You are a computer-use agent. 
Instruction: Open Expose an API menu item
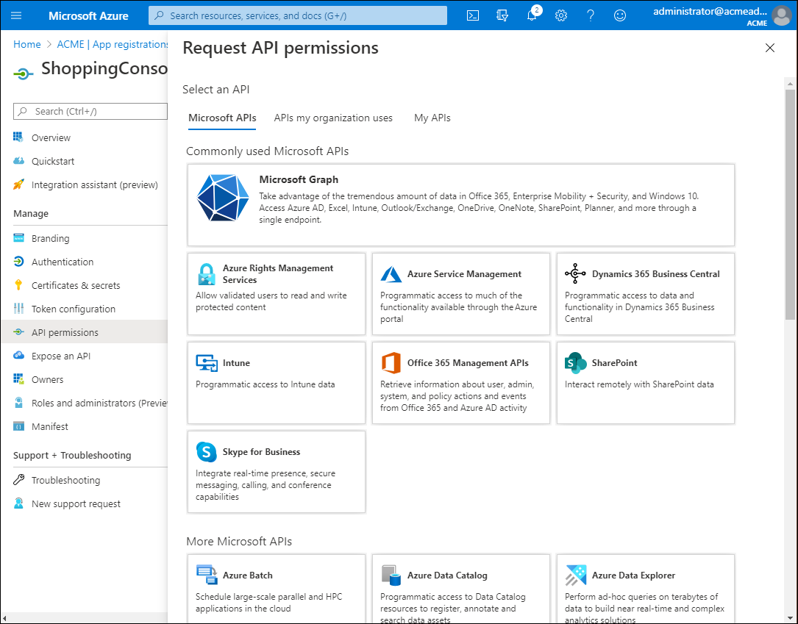coord(61,356)
